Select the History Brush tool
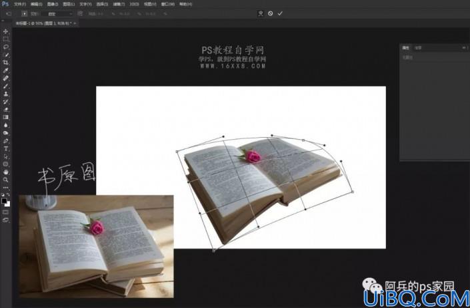 click(x=5, y=102)
